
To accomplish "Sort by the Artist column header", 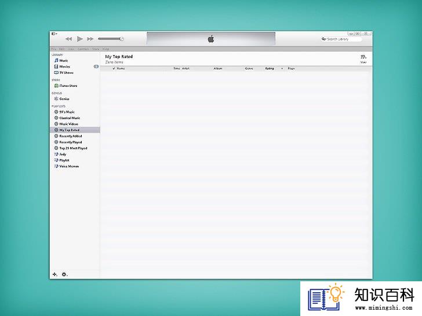I will pos(185,68).
